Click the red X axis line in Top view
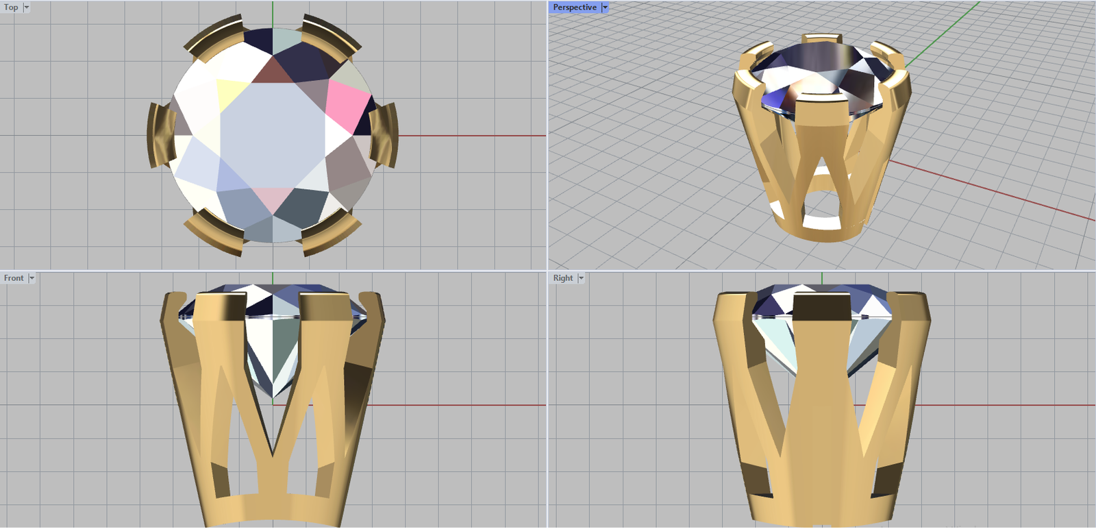This screenshot has width=1096, height=529. pyautogui.click(x=473, y=136)
